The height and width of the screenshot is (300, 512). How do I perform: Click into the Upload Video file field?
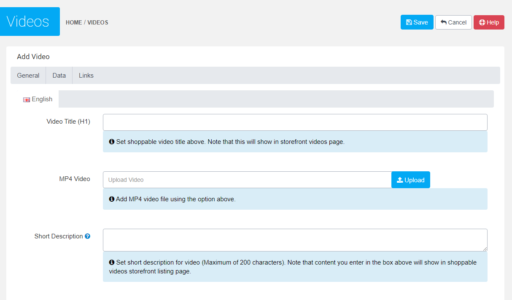pos(247,180)
